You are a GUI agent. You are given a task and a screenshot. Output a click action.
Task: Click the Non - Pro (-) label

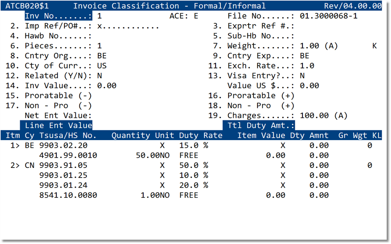click(x=58, y=106)
